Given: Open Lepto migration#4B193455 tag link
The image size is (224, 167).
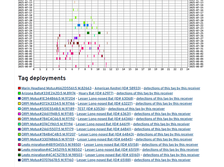Looking at the screenshot, I should tap(51, 145).
